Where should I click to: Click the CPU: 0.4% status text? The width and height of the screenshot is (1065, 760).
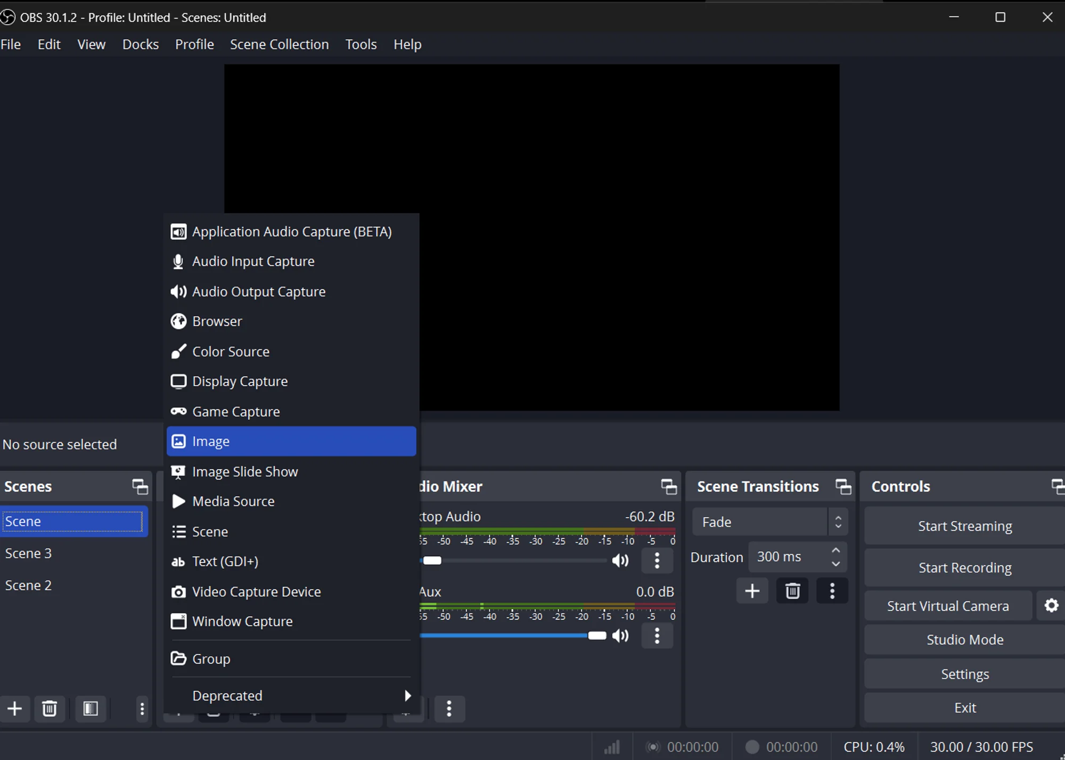pyautogui.click(x=874, y=747)
